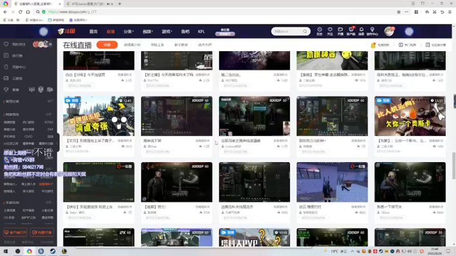Open the 分区排行榜 ranking link
Screen dimensions: 456x256
[x=435, y=45]
